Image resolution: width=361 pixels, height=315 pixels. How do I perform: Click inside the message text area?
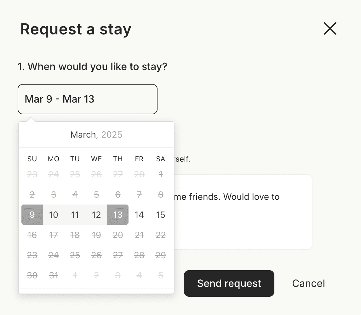point(243,221)
